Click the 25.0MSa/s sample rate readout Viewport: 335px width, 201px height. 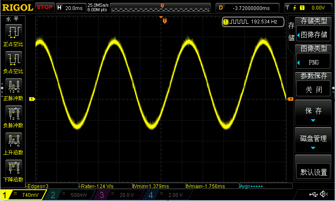[x=98, y=5]
